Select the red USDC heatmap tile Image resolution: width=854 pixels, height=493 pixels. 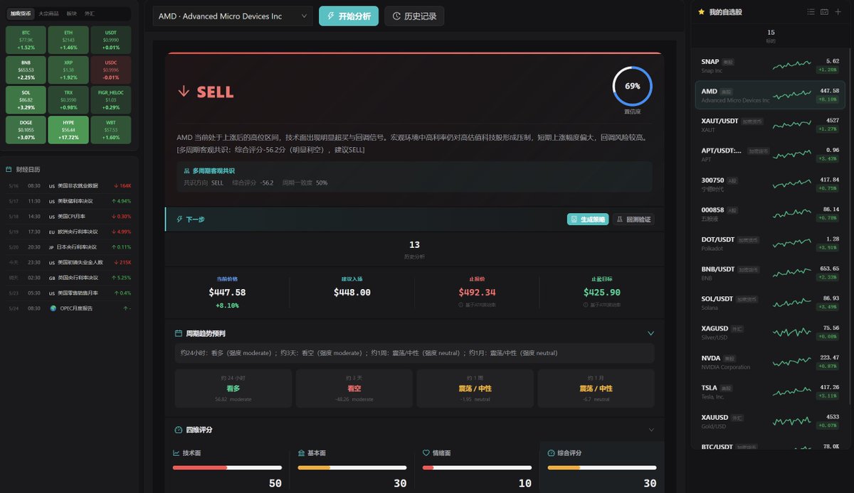[x=111, y=70]
